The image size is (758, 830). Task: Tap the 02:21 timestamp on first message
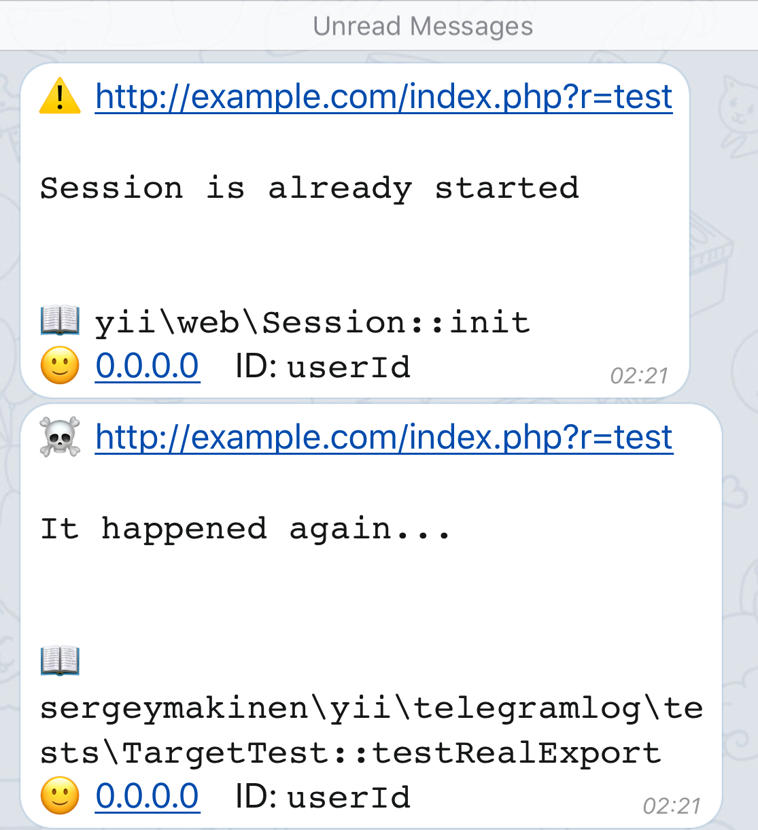[640, 375]
